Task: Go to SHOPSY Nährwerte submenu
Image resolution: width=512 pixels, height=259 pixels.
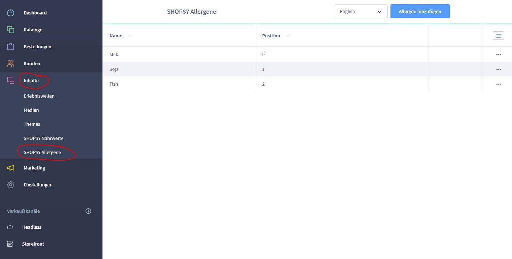Action: (43, 138)
